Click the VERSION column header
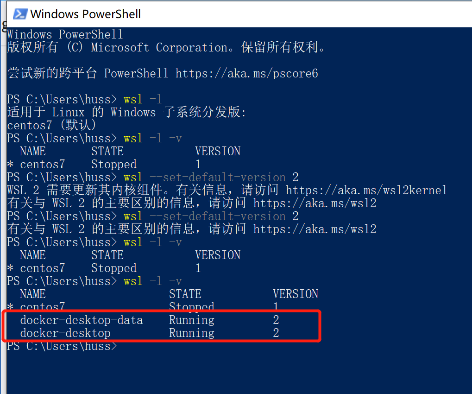 [x=218, y=151]
